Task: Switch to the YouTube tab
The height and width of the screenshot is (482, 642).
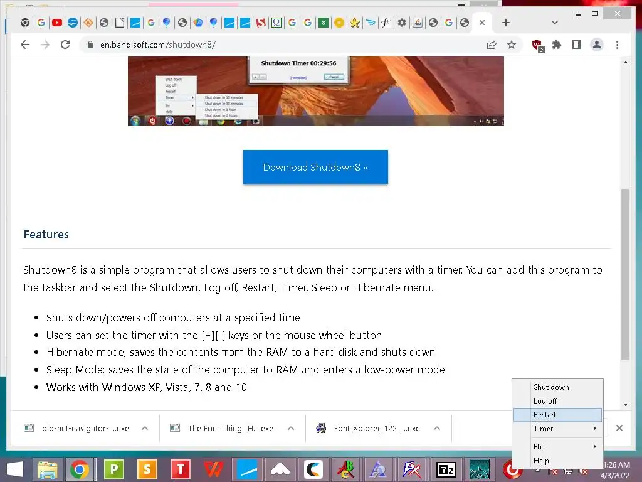Action: (57, 23)
